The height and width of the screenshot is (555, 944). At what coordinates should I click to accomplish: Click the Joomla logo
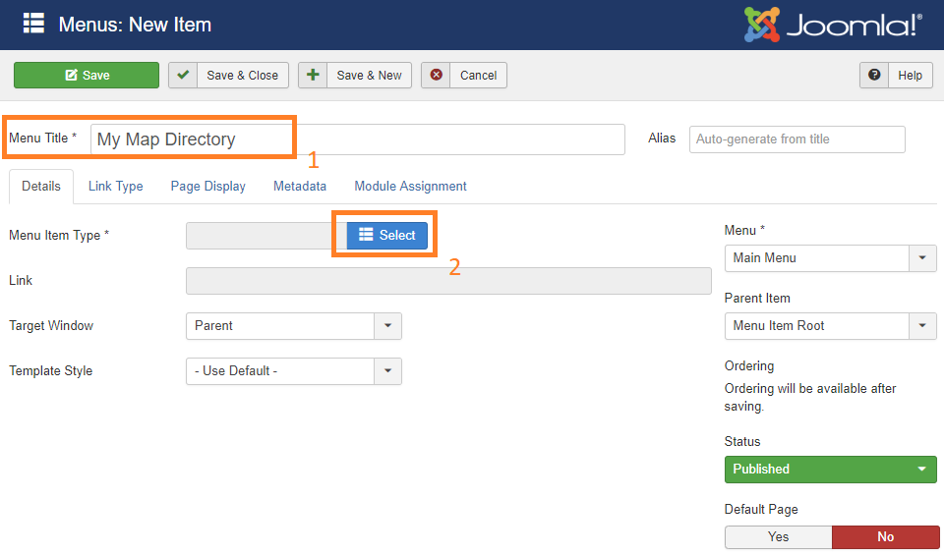tap(833, 25)
